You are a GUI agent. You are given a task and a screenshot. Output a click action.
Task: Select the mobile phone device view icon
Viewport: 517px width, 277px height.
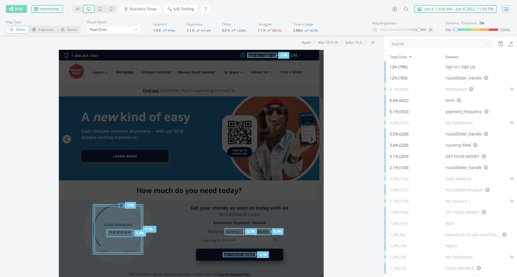tap(111, 9)
